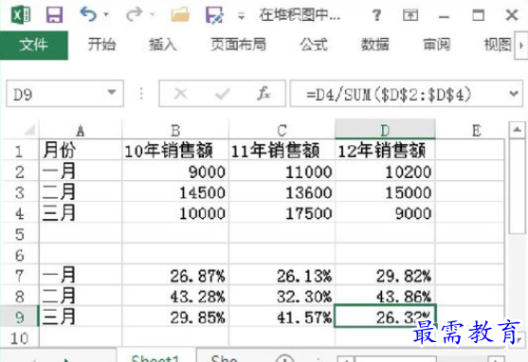Screen dimensions: 528x362
Task: Select cell containing 13600
Action: (x=282, y=192)
